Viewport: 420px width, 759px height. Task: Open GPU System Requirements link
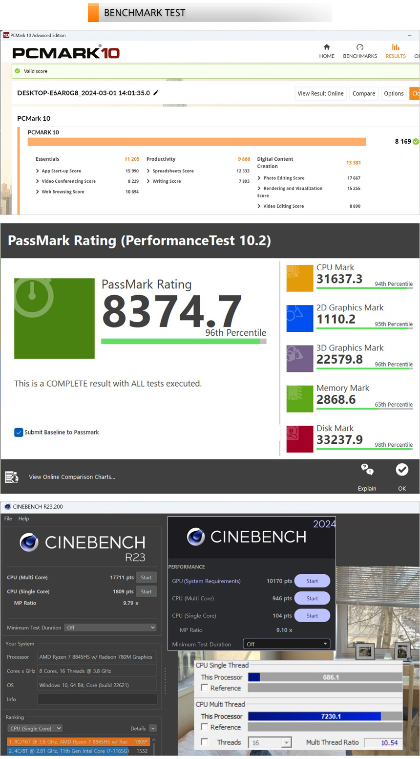(212, 581)
